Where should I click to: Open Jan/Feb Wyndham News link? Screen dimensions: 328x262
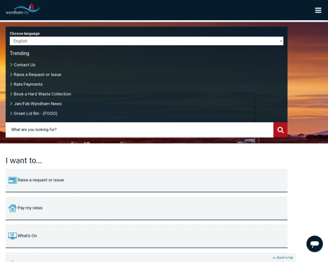[x=38, y=104]
